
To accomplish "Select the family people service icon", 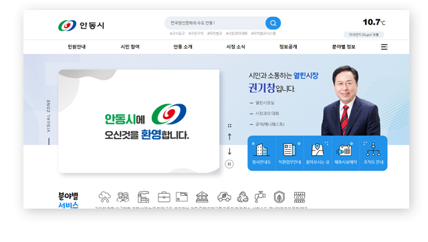I will pyautogui.click(x=123, y=197).
